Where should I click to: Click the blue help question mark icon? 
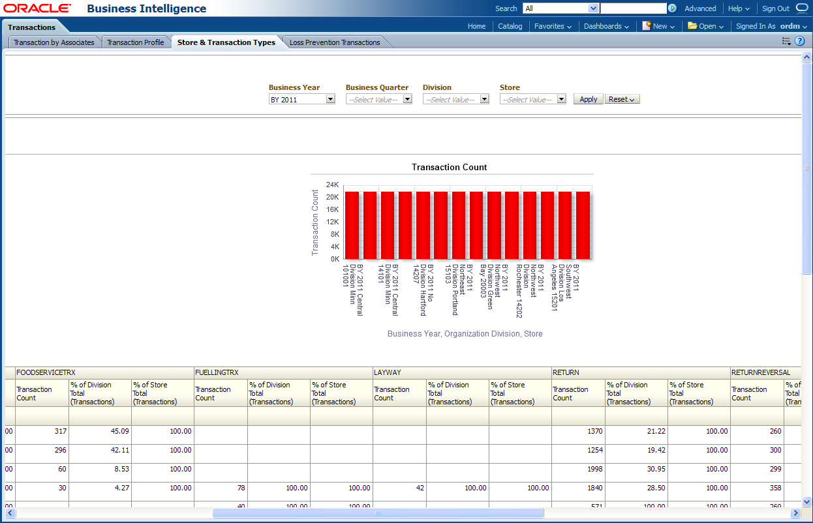click(x=799, y=41)
